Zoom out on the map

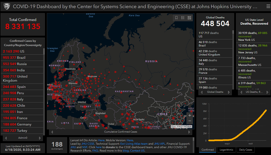tap(190, 121)
